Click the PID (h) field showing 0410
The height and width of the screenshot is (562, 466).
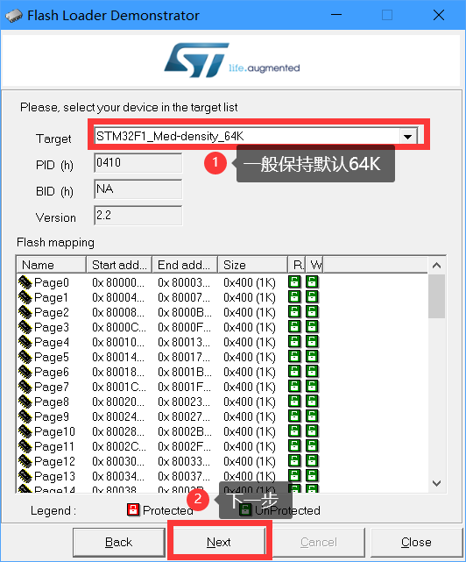pos(138,163)
